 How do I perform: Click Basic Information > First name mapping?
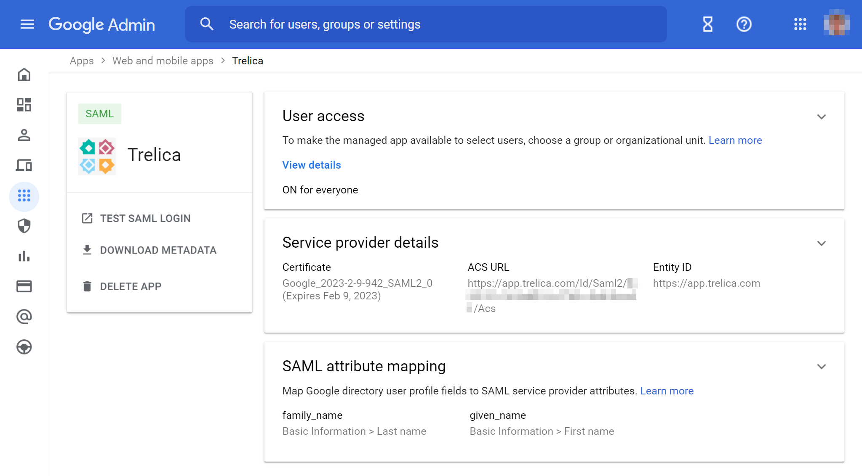point(542,431)
